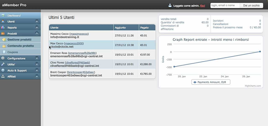Viewport: 268px width, 126px height.
Task: Click the Aiuto & Support help icon
Action: [x=3, y=70]
